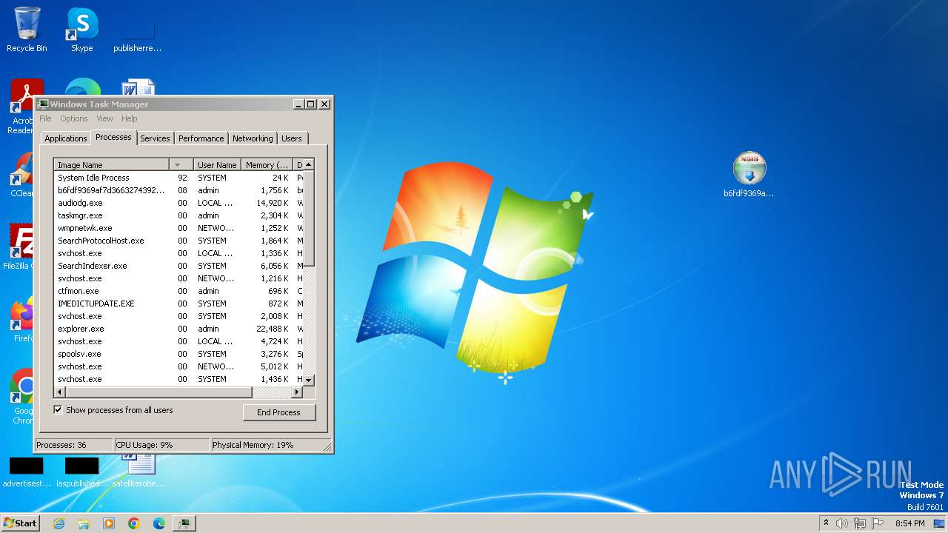The width and height of the screenshot is (948, 533).
Task: Open the View menu
Action: pos(104,118)
